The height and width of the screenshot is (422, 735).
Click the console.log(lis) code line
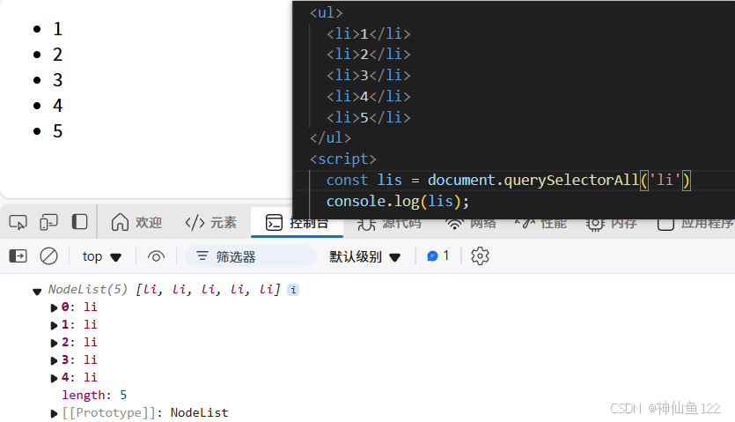click(398, 202)
